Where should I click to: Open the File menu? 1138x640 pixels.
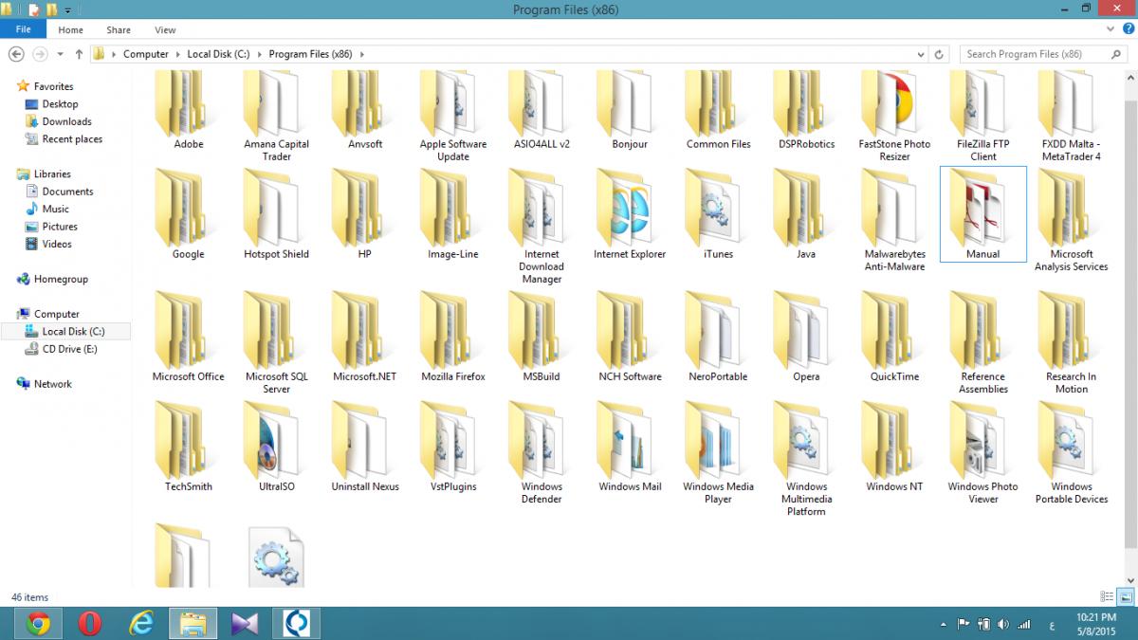23,30
